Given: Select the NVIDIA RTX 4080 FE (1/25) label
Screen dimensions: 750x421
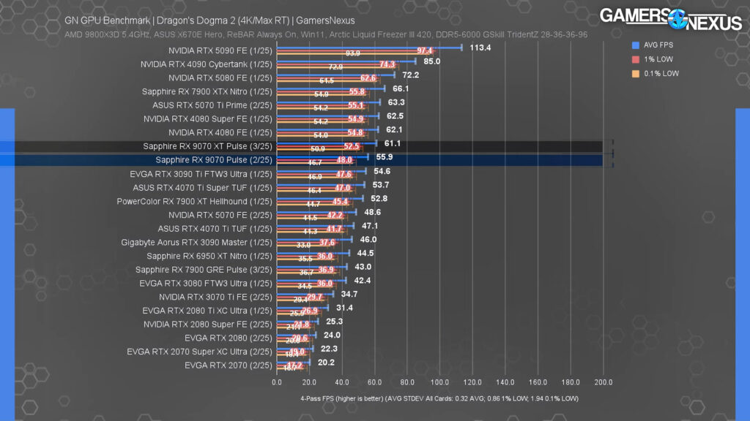Looking at the screenshot, I should (220, 133).
